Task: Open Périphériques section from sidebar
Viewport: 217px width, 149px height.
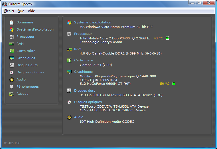Action: (x=28, y=86)
